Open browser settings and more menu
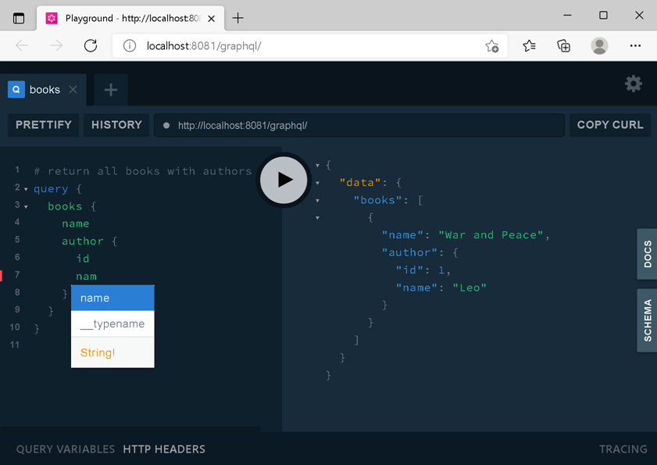Viewport: 657px width, 465px height. coord(635,45)
